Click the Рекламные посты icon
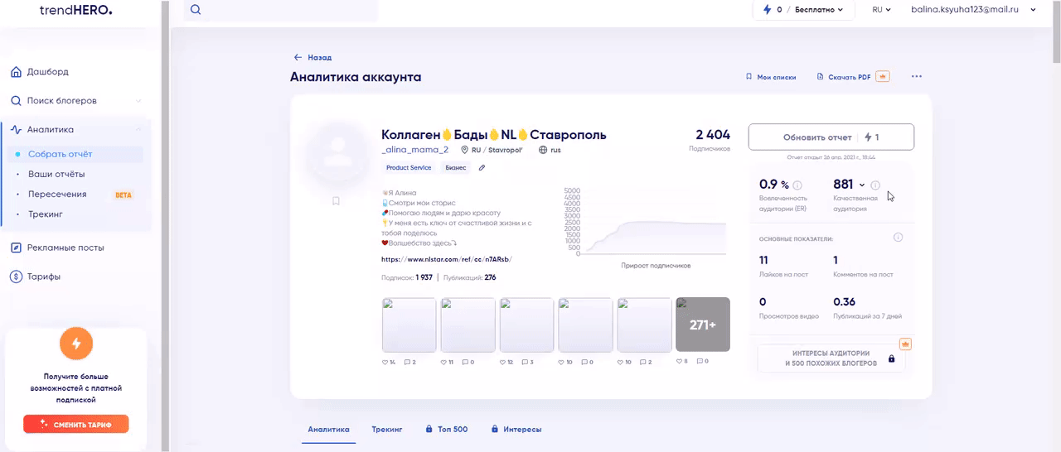This screenshot has height=452, width=1061. pos(16,248)
